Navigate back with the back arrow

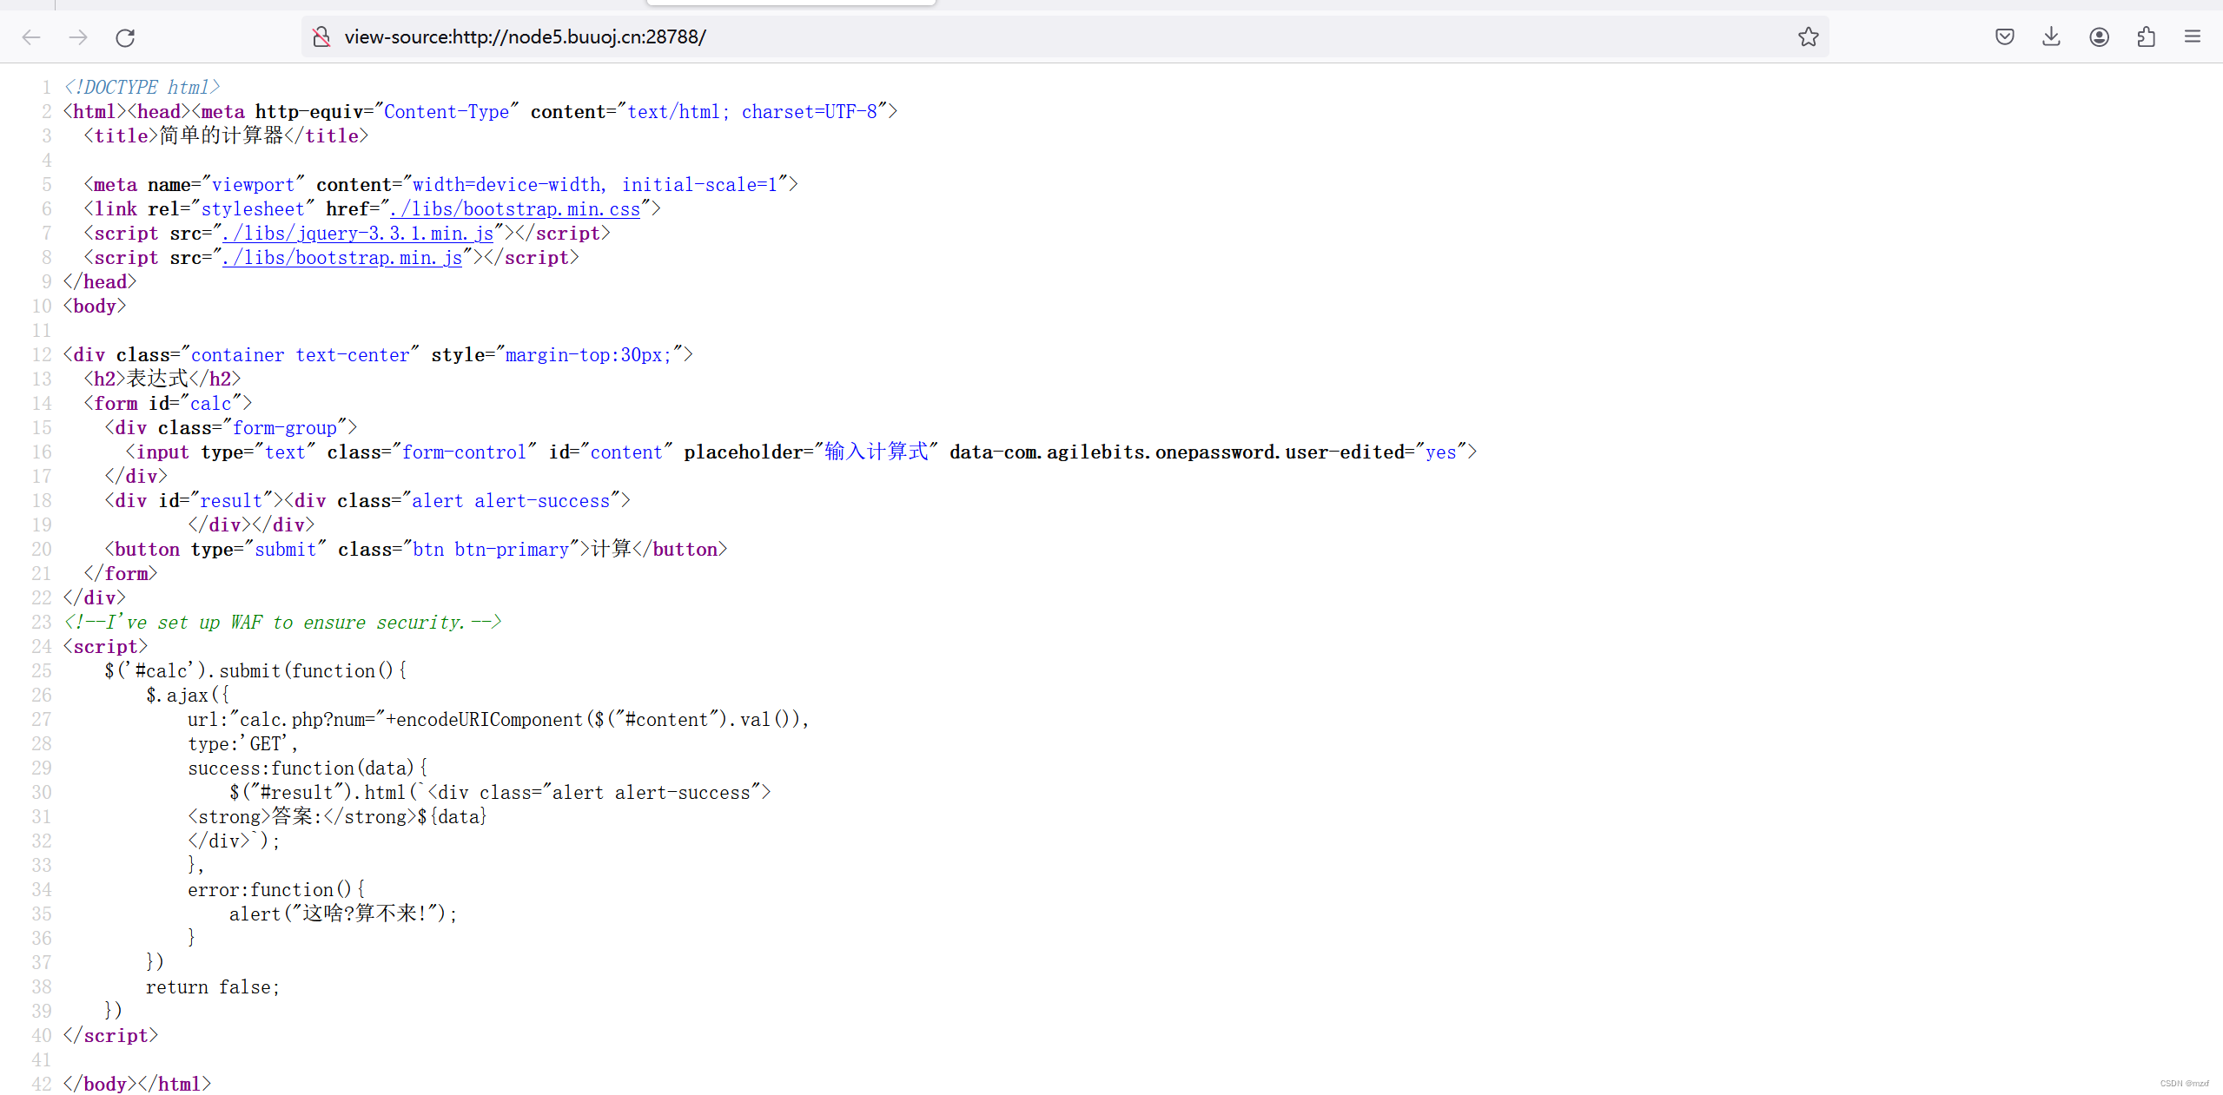30,36
